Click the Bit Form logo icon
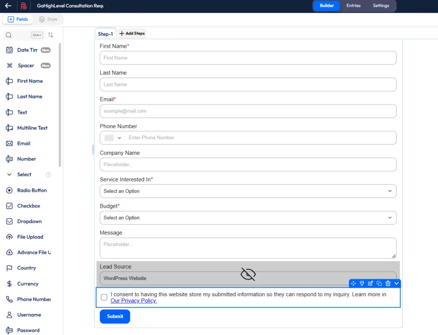Image resolution: width=438 pixels, height=335 pixels. tap(24, 6)
